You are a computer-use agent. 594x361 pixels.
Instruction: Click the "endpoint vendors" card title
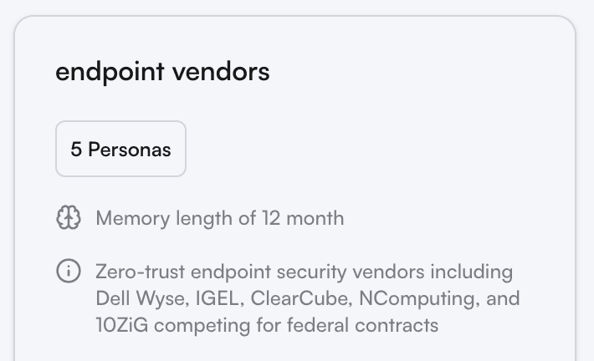[x=162, y=72]
